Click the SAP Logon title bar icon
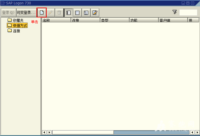The image size is (200, 136). pyautogui.click(x=3, y=3)
